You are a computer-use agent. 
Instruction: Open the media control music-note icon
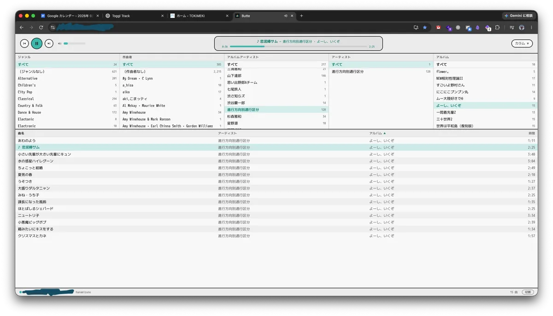(x=512, y=28)
